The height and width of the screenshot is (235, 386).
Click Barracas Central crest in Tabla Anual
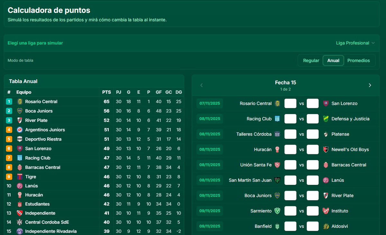[19, 167]
